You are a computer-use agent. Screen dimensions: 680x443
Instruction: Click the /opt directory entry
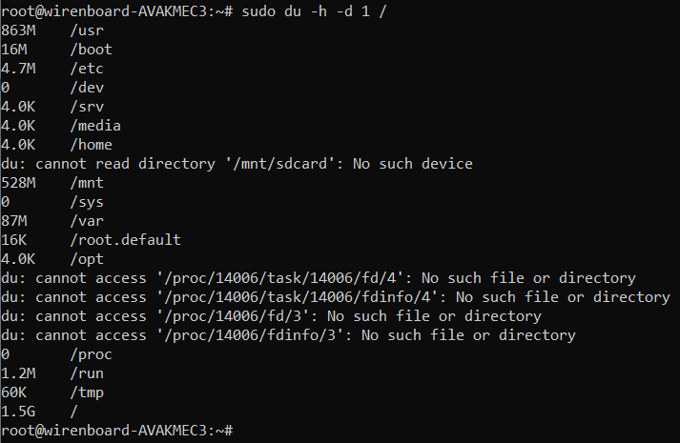coord(87,259)
